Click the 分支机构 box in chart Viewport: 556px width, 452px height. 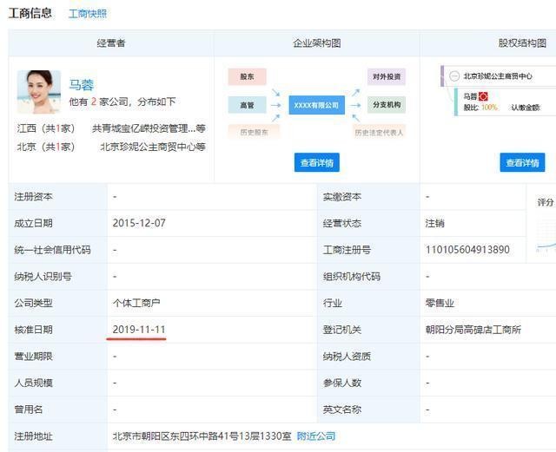click(386, 105)
